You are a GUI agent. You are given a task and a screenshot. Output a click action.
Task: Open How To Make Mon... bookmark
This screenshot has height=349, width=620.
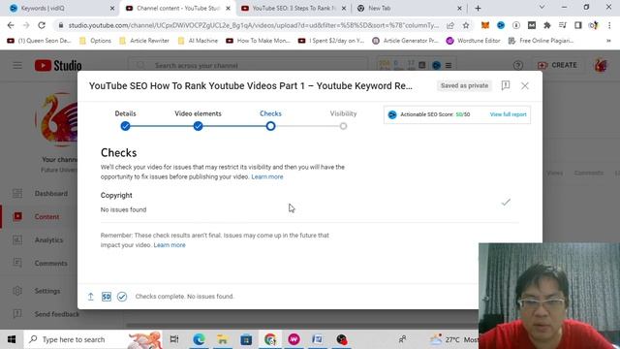258,41
